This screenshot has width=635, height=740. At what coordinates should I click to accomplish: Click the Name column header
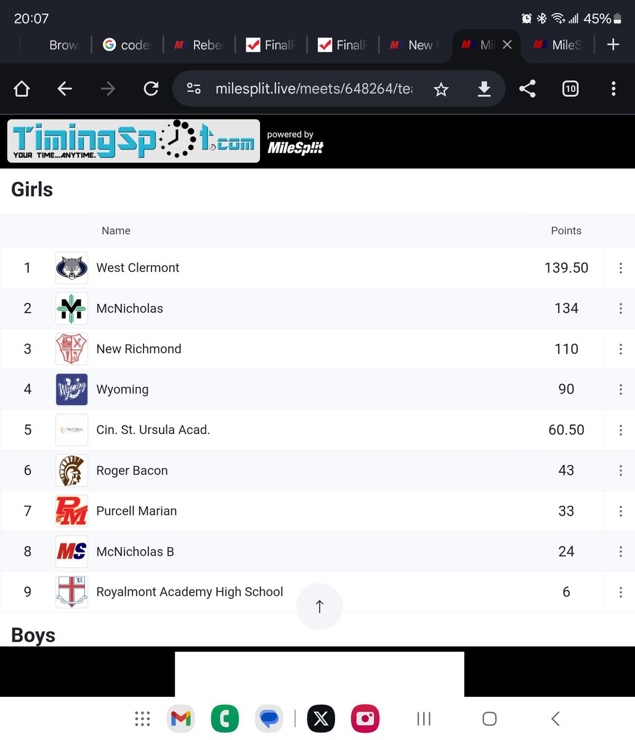pyautogui.click(x=116, y=231)
